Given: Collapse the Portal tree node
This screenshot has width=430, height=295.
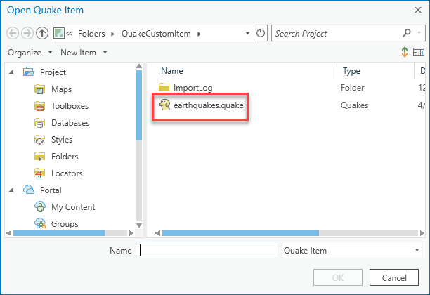Looking at the screenshot, I should tap(12, 190).
